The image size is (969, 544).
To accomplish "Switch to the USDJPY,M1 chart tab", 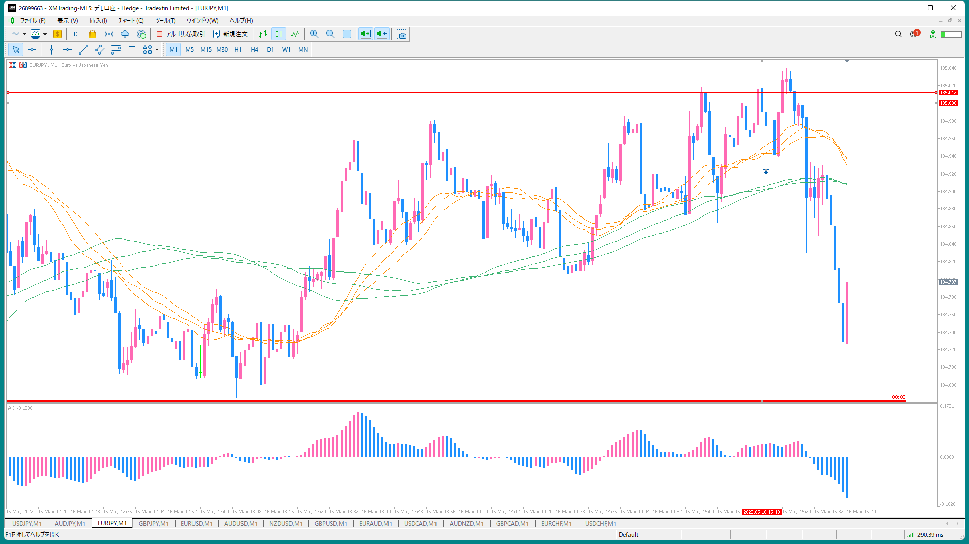I will tap(27, 523).
